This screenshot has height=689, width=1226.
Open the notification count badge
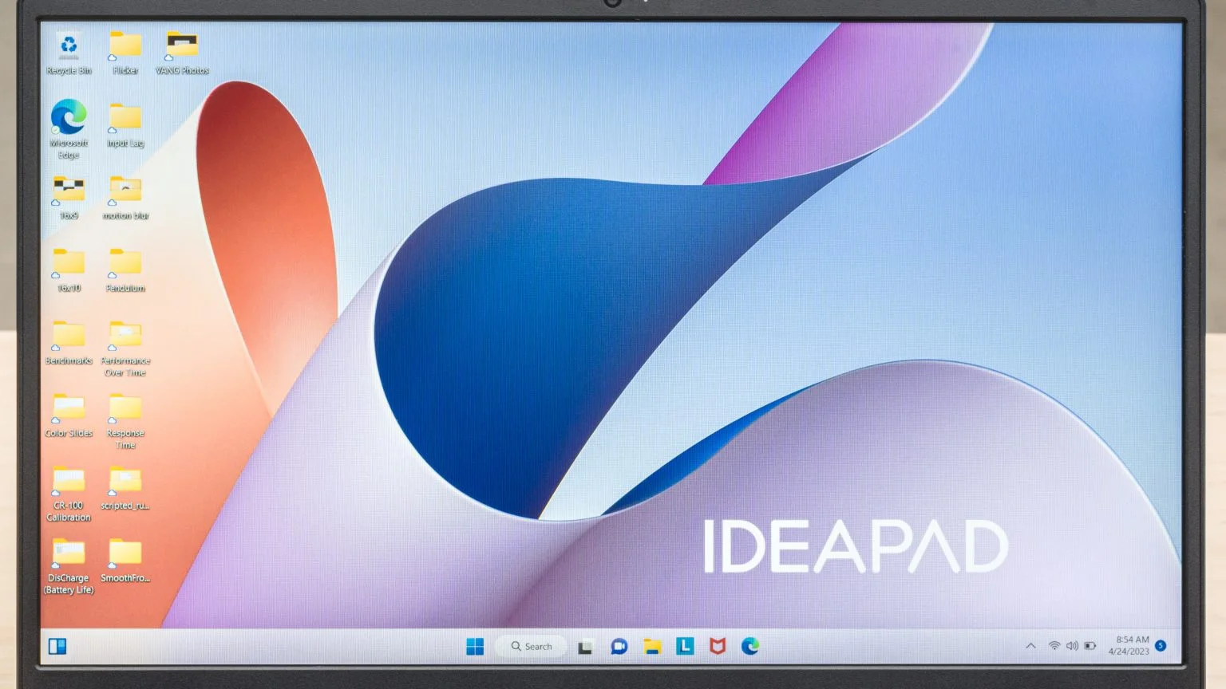tap(1161, 645)
